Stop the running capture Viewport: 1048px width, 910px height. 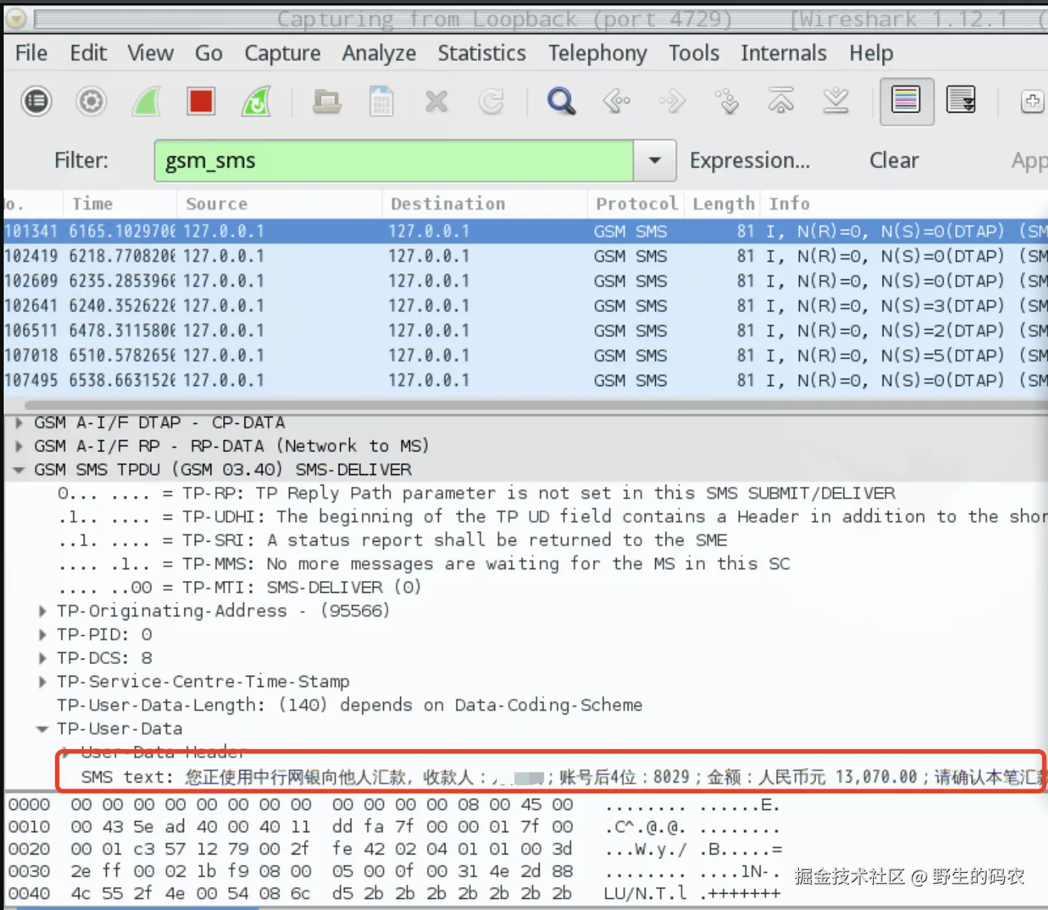(x=201, y=102)
